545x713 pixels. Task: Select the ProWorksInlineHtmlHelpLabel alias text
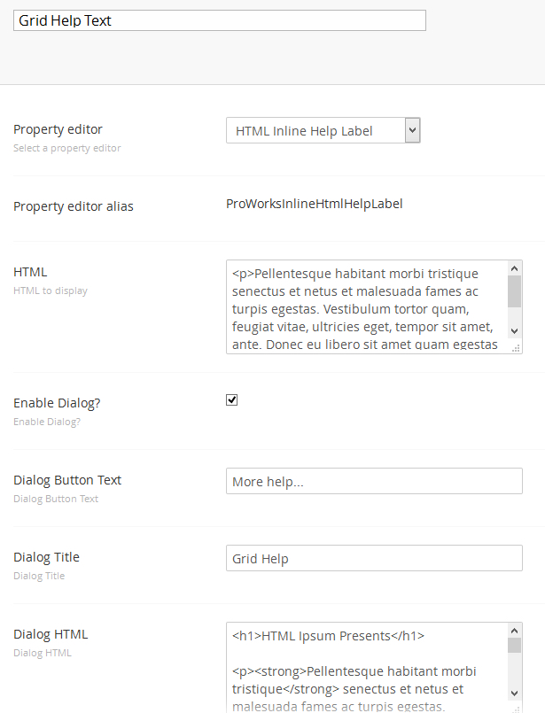click(314, 204)
